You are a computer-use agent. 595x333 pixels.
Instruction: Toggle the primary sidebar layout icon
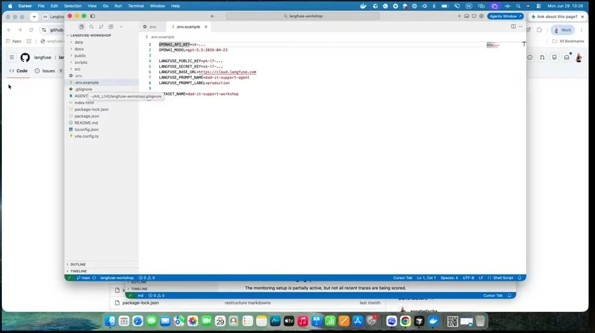pos(92,16)
